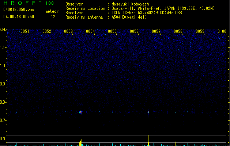Click the meteor count value 12
This screenshot has width=230, height=146.
pos(53,17)
